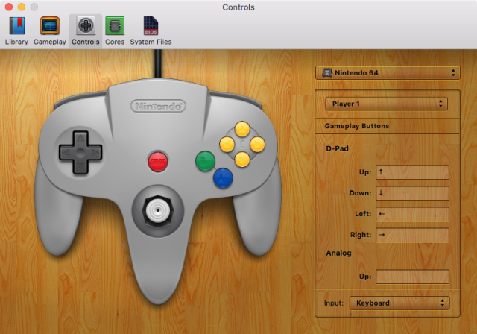Select the Controls preferences tab

(86, 31)
